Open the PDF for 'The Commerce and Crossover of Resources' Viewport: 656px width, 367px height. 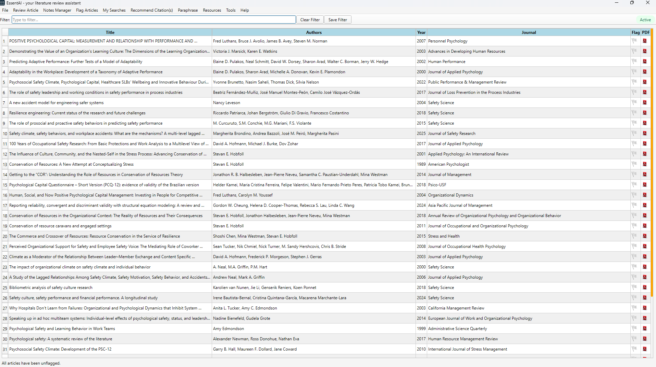(645, 236)
